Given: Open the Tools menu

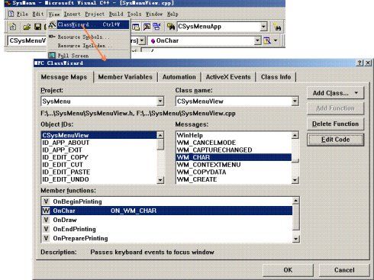Looking at the screenshot, I should (x=134, y=14).
